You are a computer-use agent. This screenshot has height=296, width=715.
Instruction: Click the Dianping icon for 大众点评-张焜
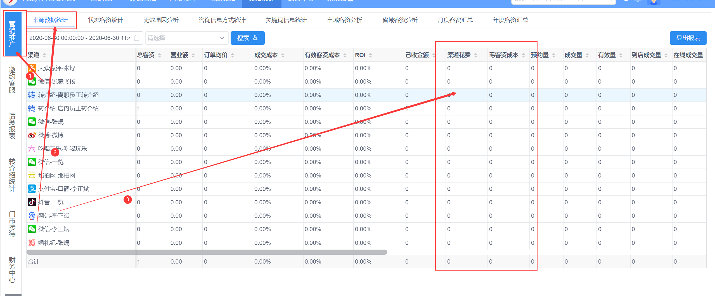[x=32, y=68]
